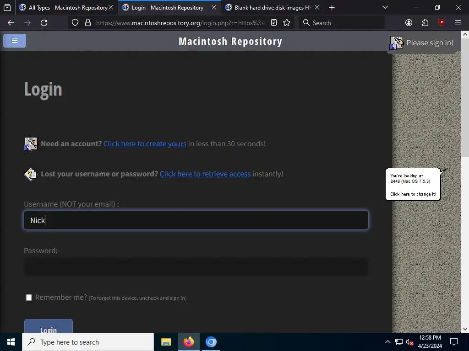
Task: Close the Blank hard drive disk images tab
Action: click(317, 7)
